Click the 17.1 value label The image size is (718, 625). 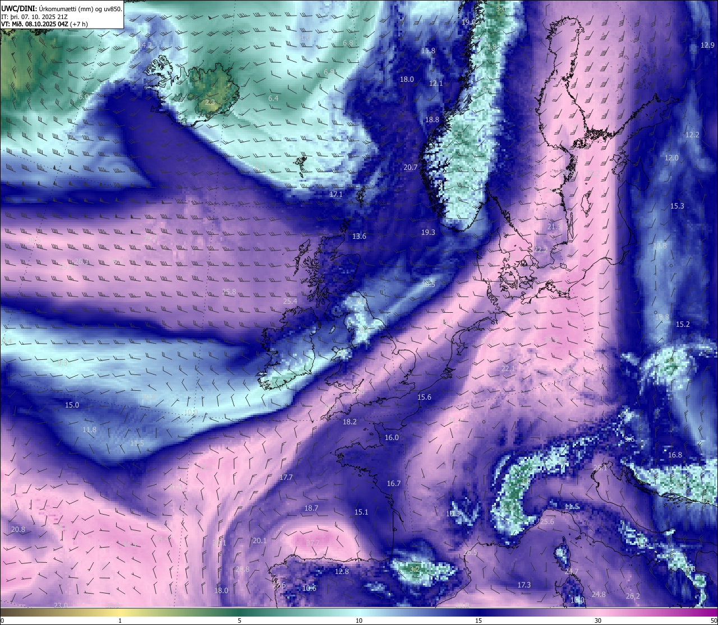[335, 195]
